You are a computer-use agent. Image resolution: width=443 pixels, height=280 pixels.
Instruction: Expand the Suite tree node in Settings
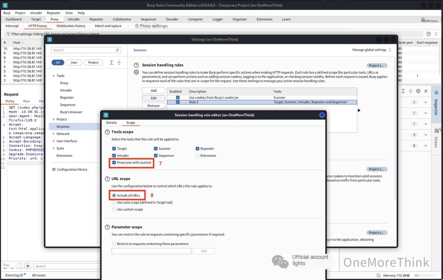click(x=53, y=148)
